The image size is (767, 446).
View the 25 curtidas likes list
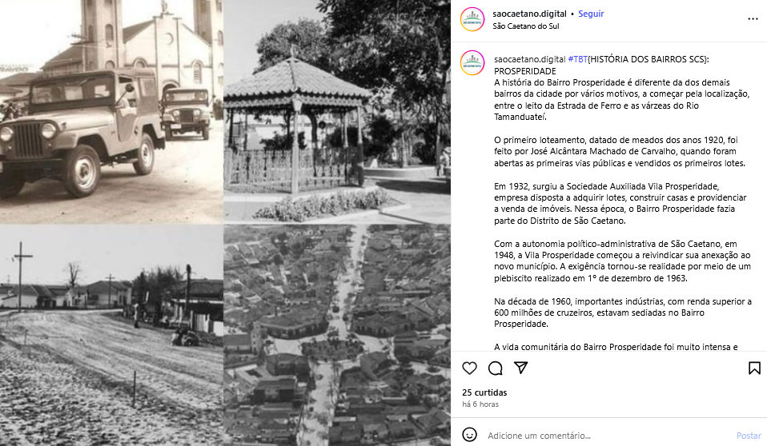coord(484,392)
